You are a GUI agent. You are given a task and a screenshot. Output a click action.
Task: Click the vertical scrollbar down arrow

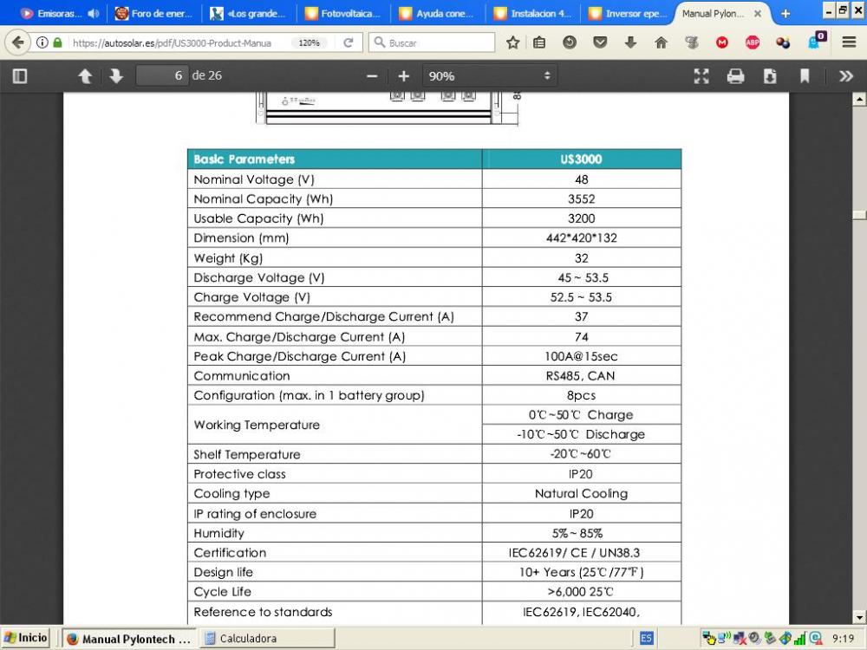point(859,617)
